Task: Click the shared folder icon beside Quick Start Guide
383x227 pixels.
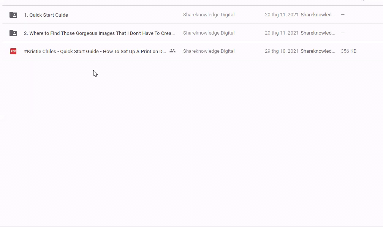Action: coord(13,15)
